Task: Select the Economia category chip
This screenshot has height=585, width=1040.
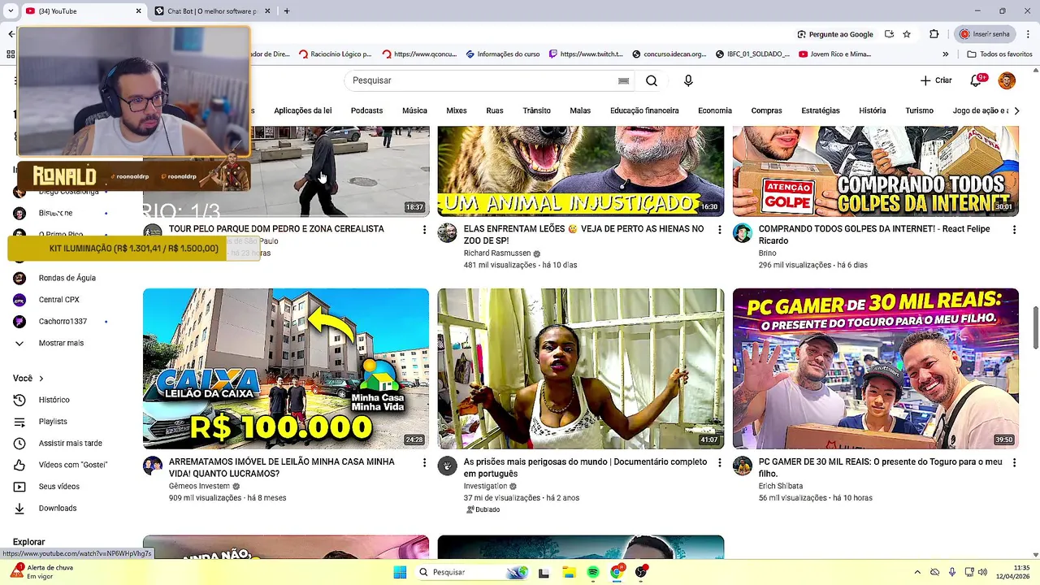Action: (715, 110)
